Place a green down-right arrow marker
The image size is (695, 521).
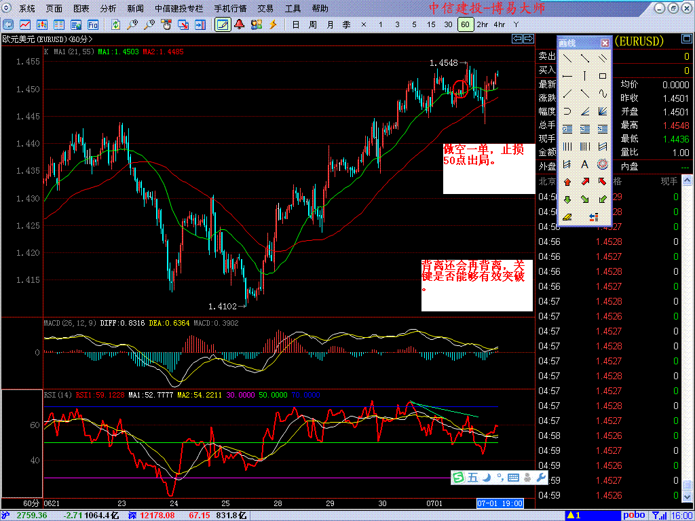pos(584,199)
